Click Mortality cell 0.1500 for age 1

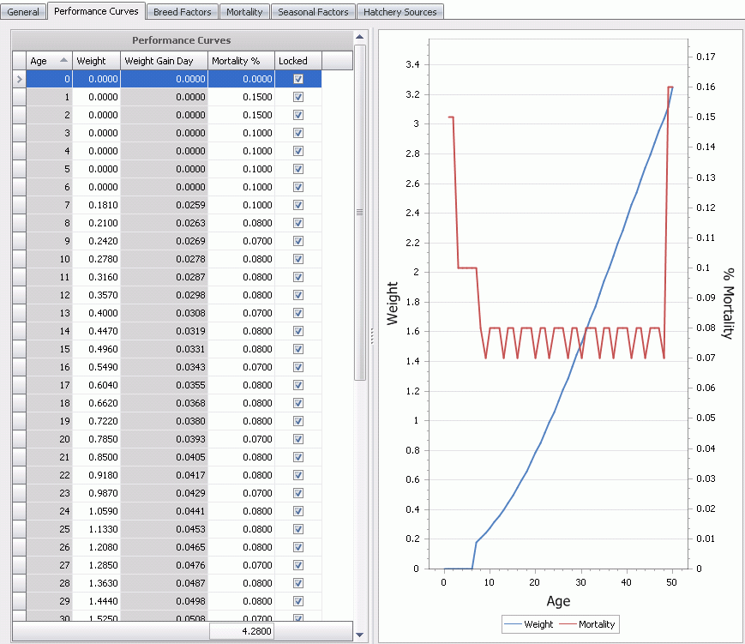242,97
